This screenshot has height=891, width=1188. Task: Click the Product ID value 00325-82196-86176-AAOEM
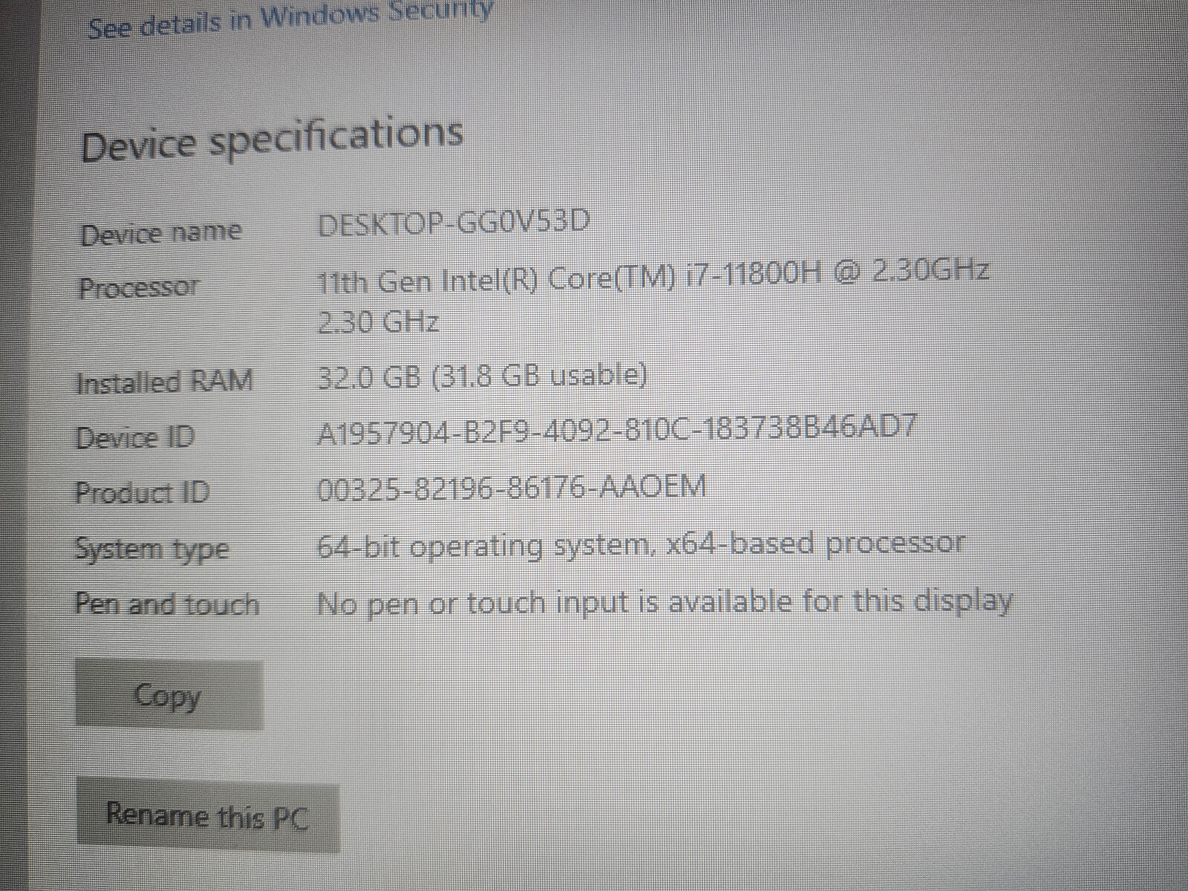pos(512,489)
